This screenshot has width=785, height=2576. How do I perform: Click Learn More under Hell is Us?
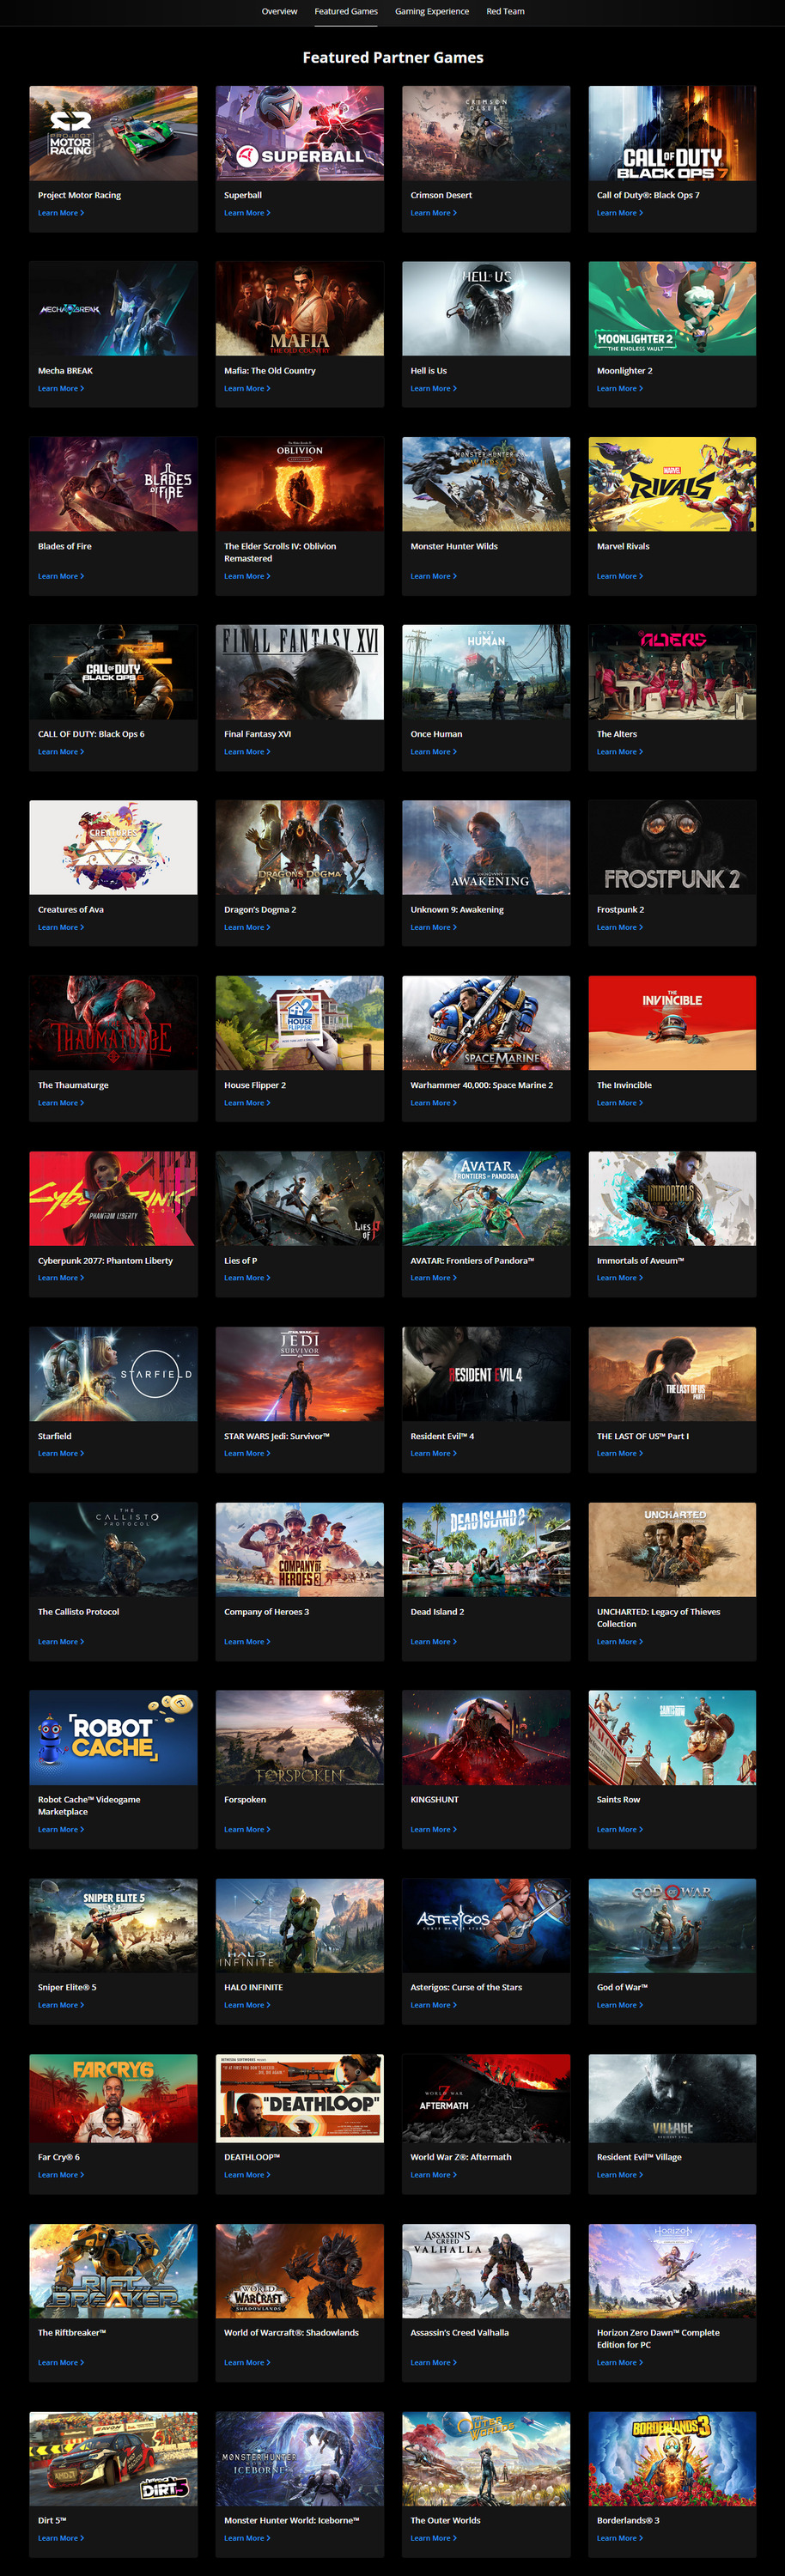point(433,389)
